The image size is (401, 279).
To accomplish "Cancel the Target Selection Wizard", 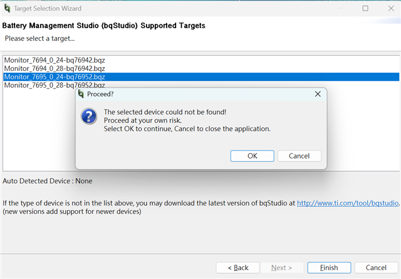I will [x=376, y=268].
